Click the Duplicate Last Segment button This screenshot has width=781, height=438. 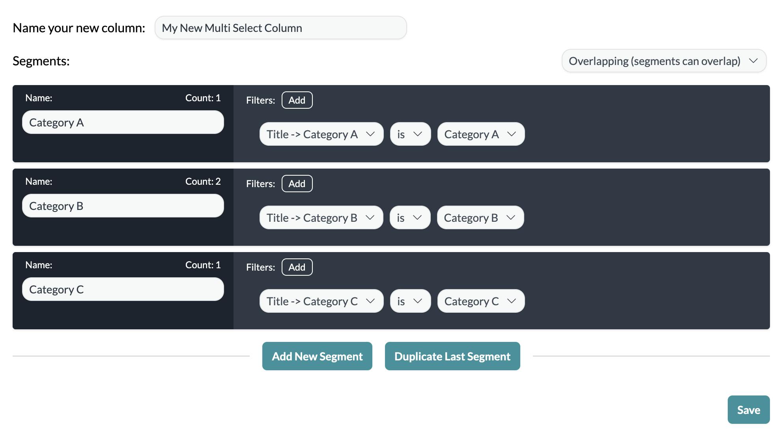pyautogui.click(x=452, y=356)
